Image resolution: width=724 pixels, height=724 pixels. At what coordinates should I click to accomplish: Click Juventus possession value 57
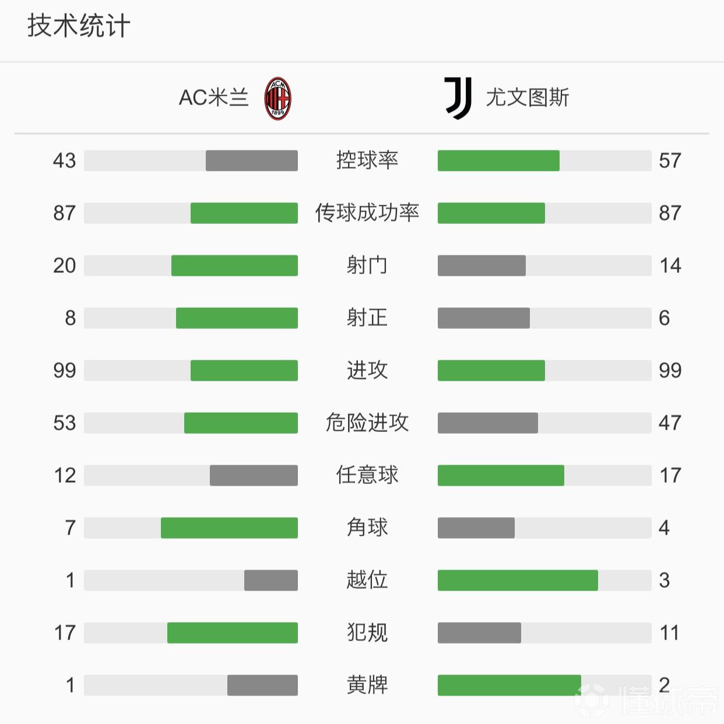pos(670,161)
